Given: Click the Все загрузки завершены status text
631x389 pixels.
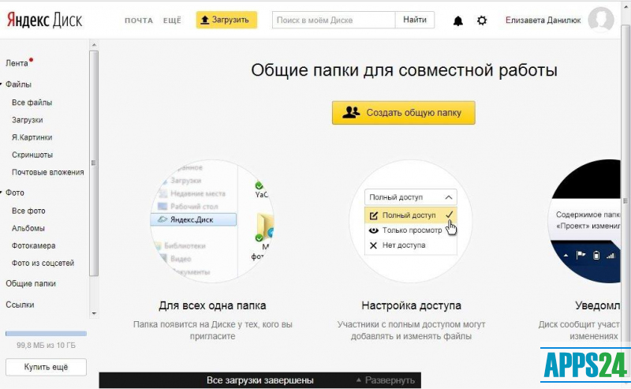Looking at the screenshot, I should [x=260, y=380].
